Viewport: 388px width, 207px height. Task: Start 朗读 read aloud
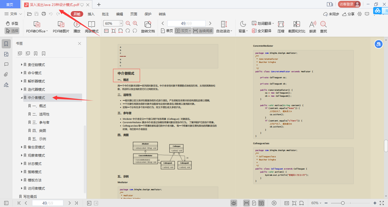point(313,27)
